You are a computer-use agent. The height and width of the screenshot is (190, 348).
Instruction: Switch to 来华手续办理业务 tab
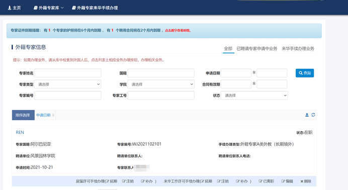coord(298,49)
